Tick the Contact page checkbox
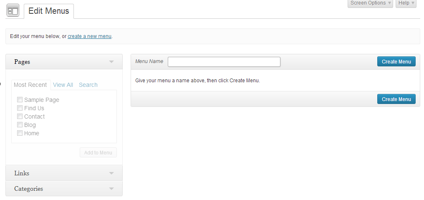This screenshot has height=200, width=424. [x=20, y=116]
